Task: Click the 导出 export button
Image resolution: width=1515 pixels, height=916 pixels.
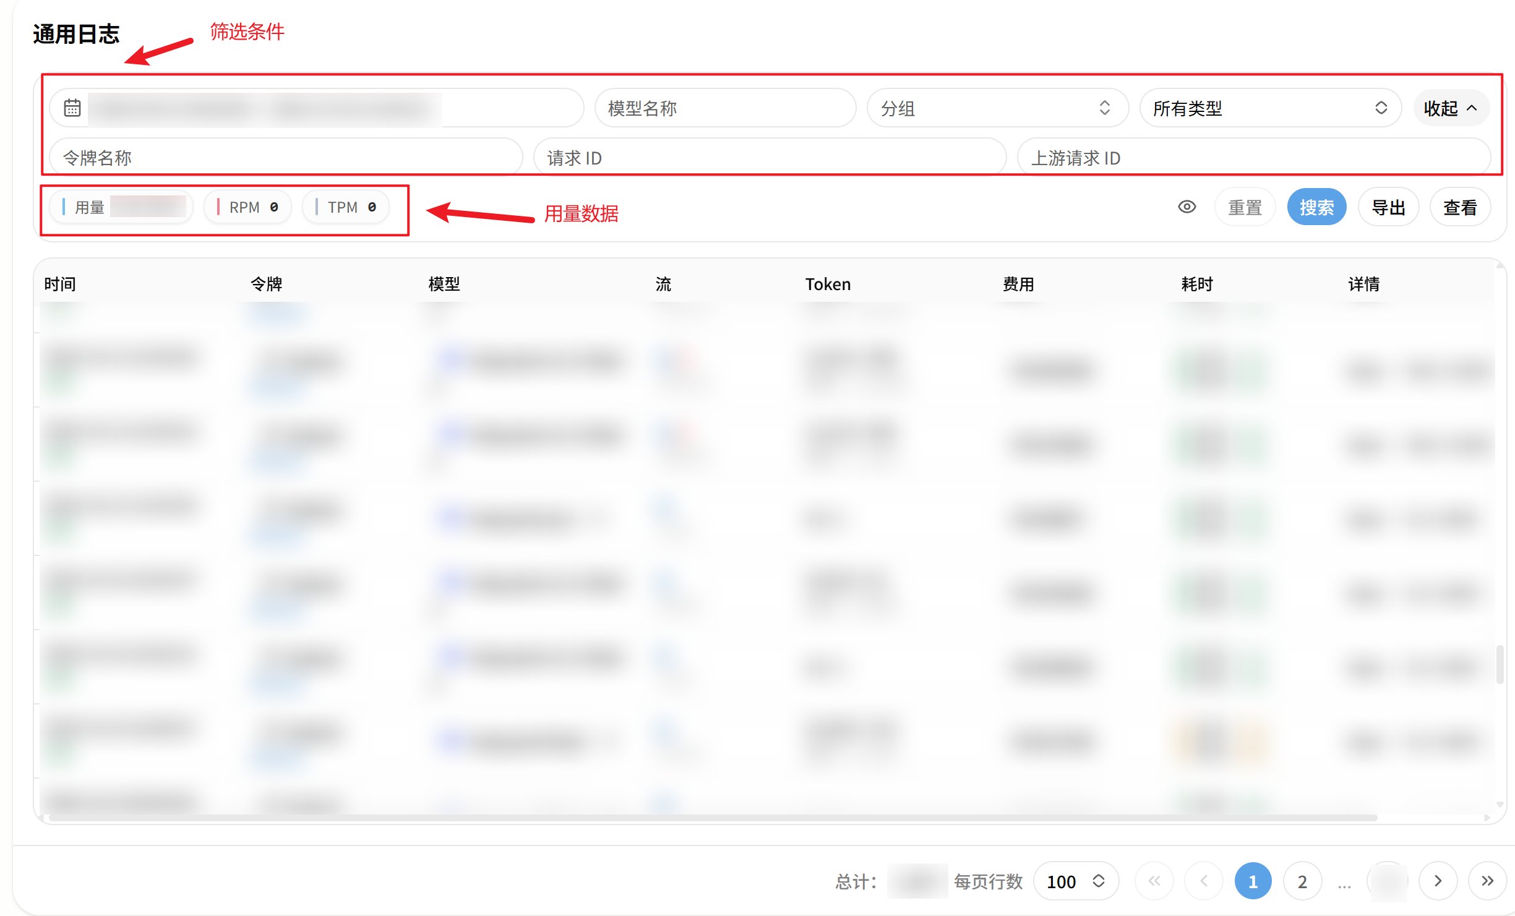Action: [x=1388, y=207]
